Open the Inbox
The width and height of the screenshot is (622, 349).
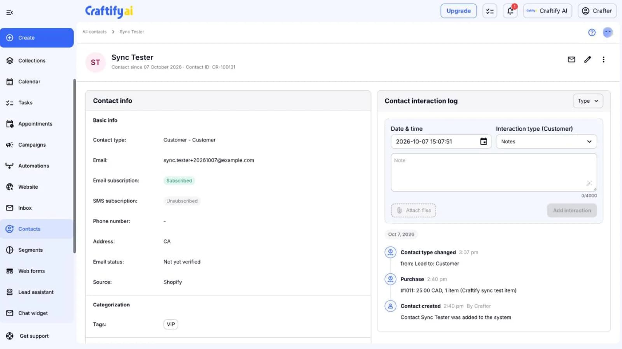point(37,208)
